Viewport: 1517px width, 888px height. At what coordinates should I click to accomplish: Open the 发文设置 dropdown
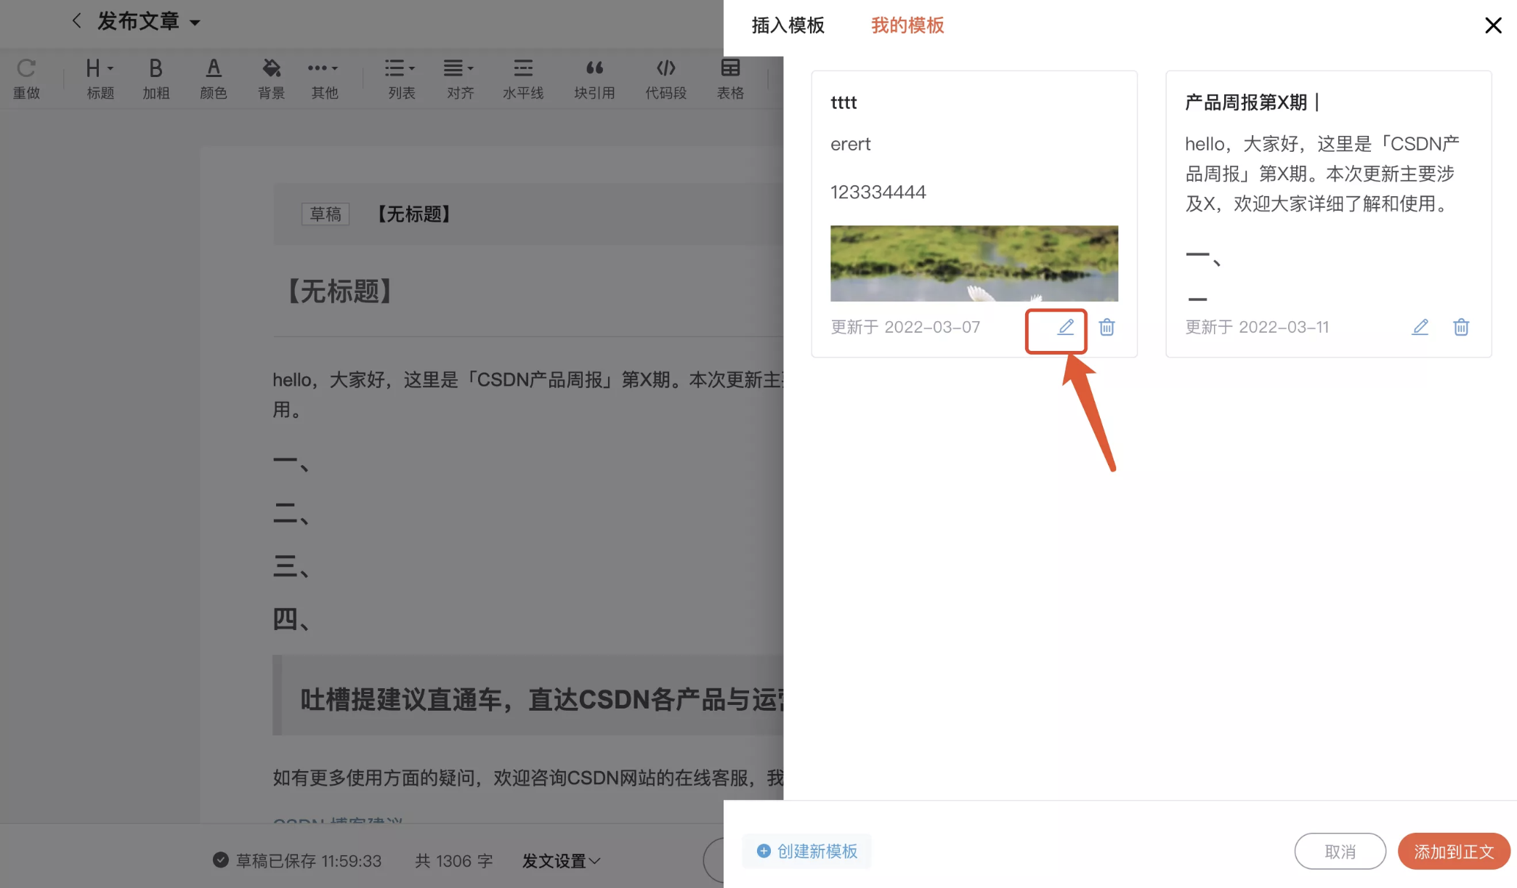click(x=561, y=861)
